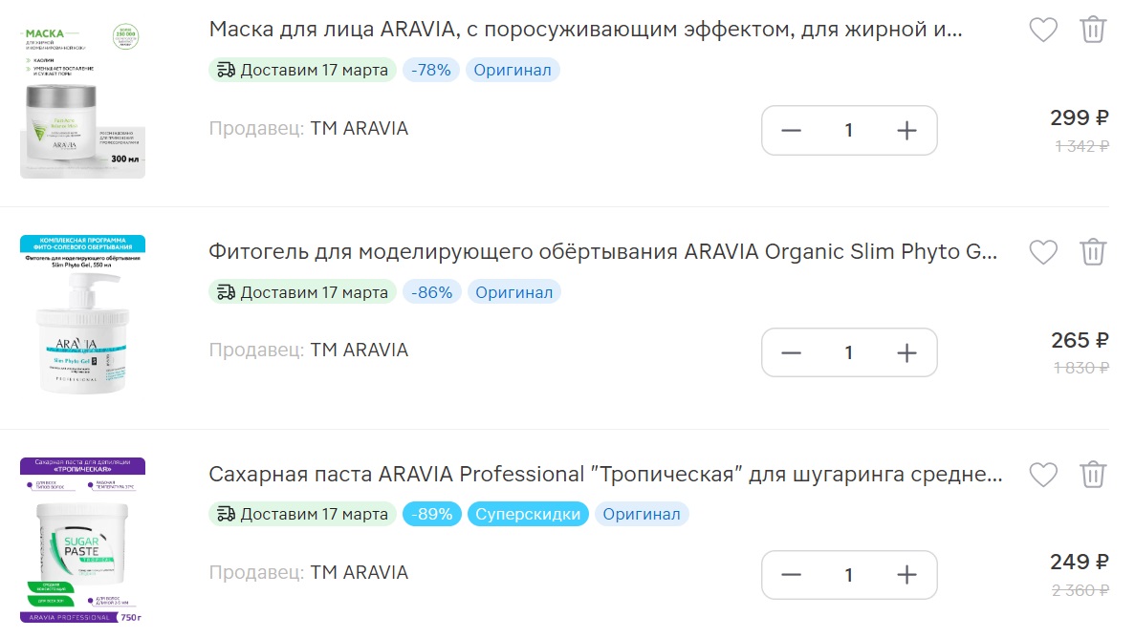Favorite the Slim Phyto Gel item
The height and width of the screenshot is (638, 1135).
[1042, 252]
